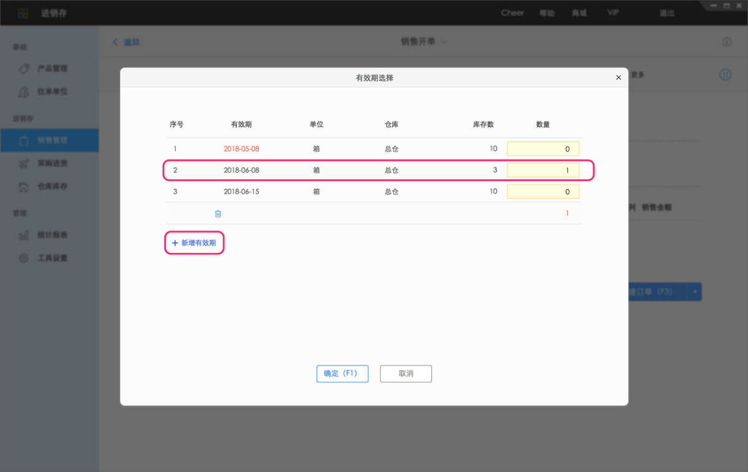Open the VIP menu item
The height and width of the screenshot is (472, 748).
click(x=613, y=12)
